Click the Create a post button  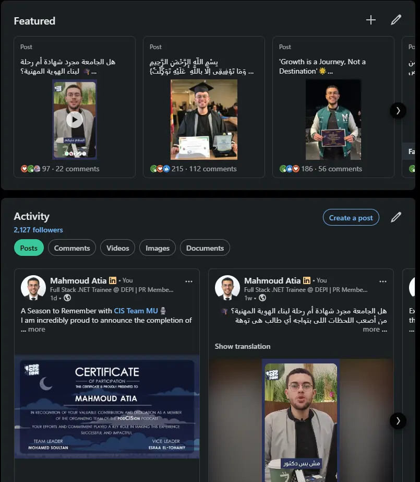pos(351,217)
